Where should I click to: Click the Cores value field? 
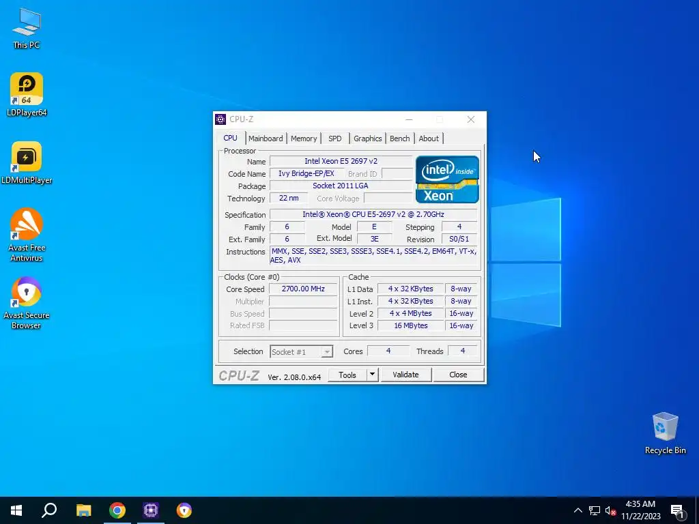pyautogui.click(x=388, y=351)
